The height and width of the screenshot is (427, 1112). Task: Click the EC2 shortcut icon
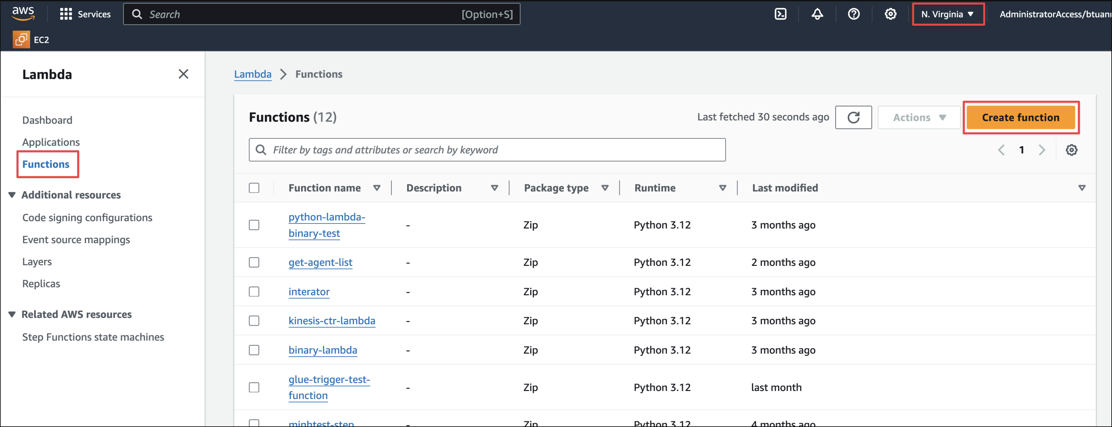point(21,40)
